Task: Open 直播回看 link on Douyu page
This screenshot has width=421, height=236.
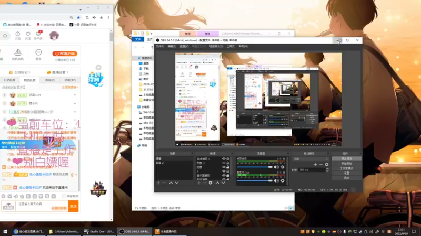Action: click(x=57, y=72)
